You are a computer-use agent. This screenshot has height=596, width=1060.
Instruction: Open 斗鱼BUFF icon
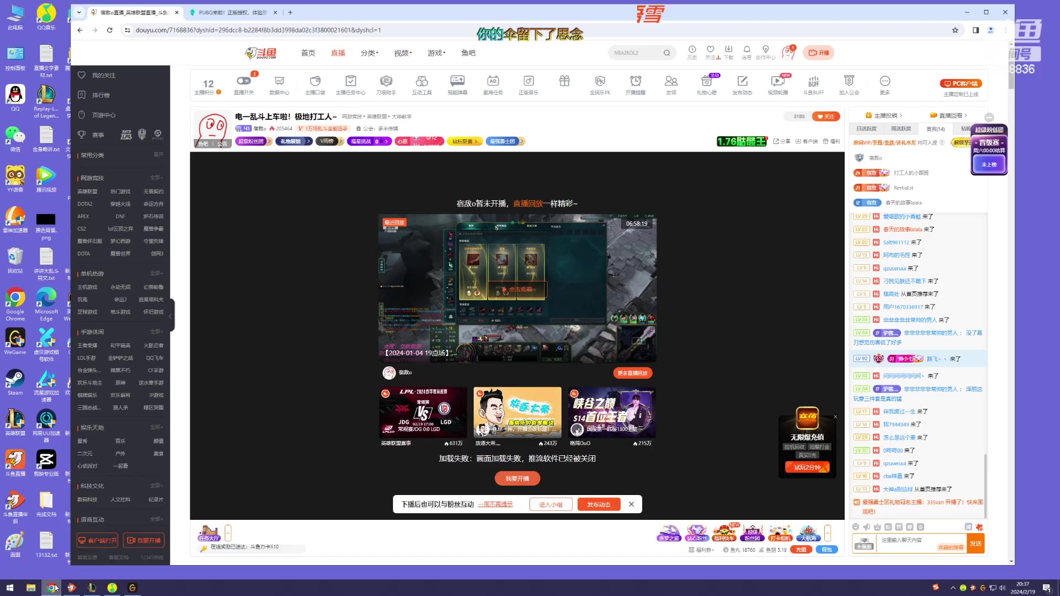tap(813, 81)
